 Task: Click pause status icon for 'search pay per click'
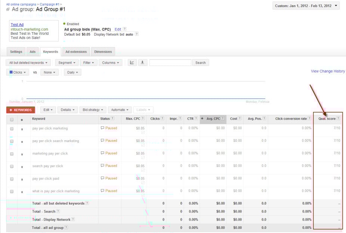click(x=22, y=167)
